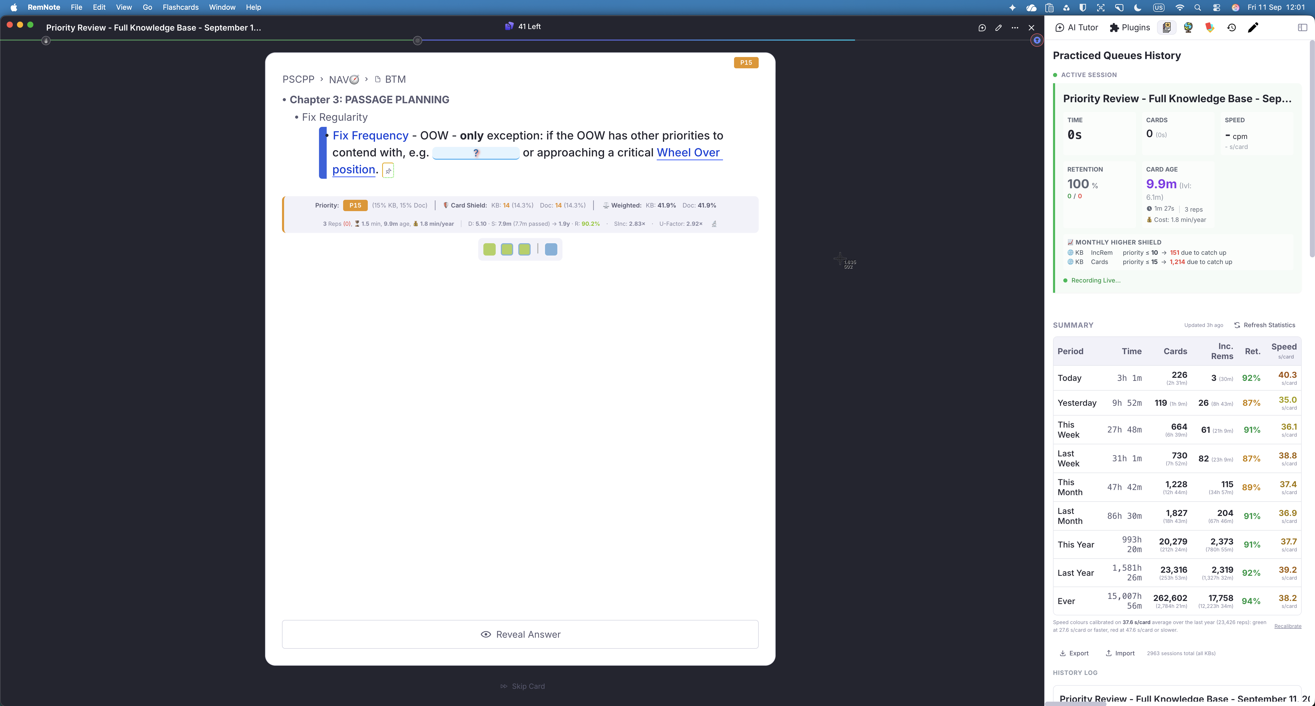Select the starred flashcard stack plugin icon

[1167, 27]
